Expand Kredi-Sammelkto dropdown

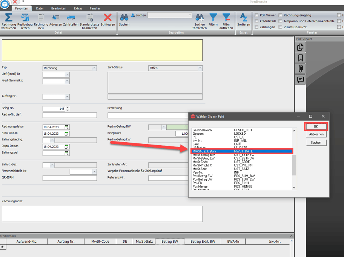pyautogui.click(x=67, y=81)
